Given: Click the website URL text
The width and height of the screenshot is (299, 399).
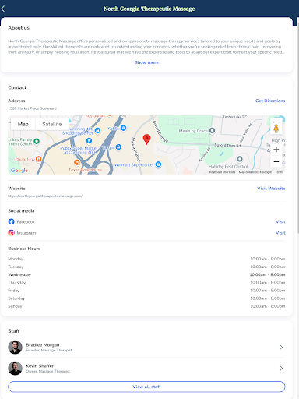Looking at the screenshot, I should [45, 196].
